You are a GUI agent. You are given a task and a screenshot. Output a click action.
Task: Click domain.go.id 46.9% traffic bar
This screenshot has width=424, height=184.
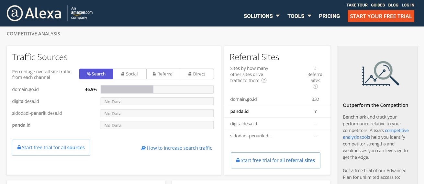(157, 89)
